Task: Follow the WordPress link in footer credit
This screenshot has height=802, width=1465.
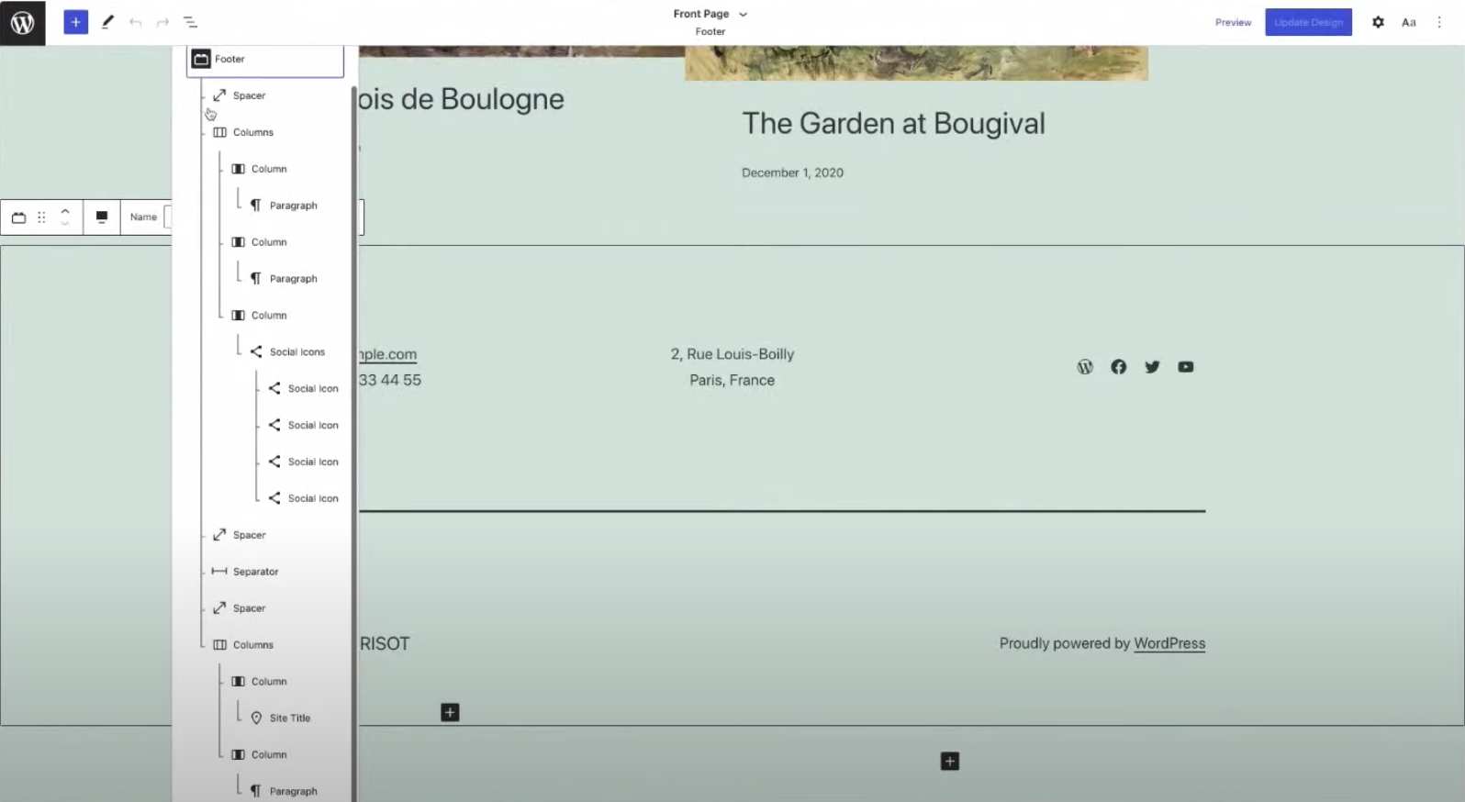Action: pos(1169,643)
